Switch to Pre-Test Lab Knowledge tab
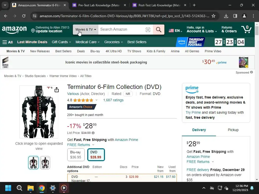This screenshot has width=259, height=194. point(99,5)
